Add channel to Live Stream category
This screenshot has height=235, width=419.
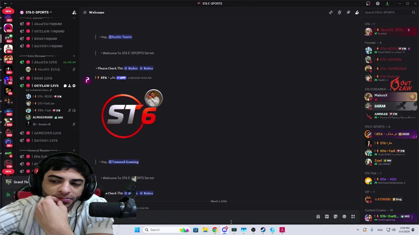(x=74, y=56)
